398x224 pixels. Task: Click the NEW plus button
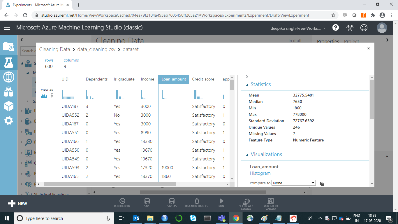pyautogui.click(x=17, y=204)
